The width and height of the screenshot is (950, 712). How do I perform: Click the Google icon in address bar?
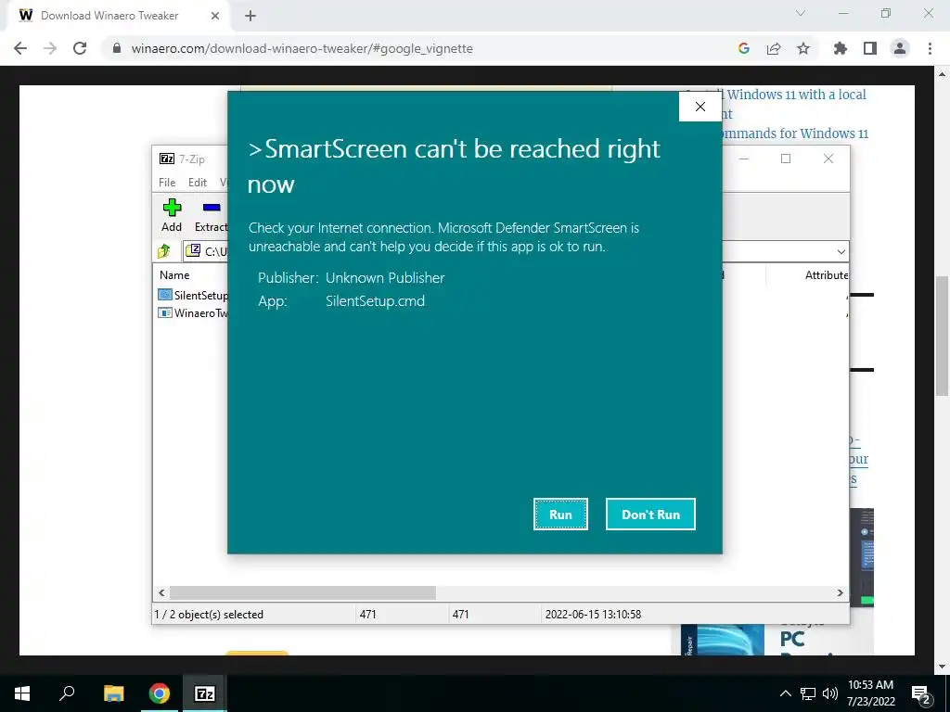coord(744,48)
